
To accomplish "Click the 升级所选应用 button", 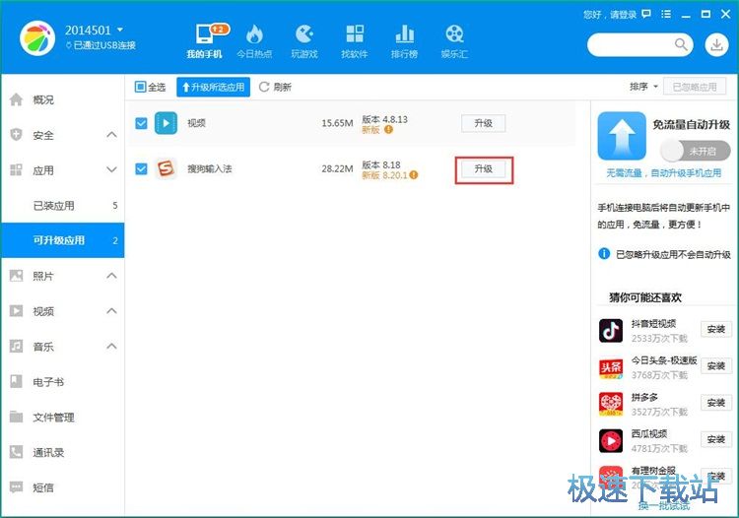I will click(x=213, y=87).
